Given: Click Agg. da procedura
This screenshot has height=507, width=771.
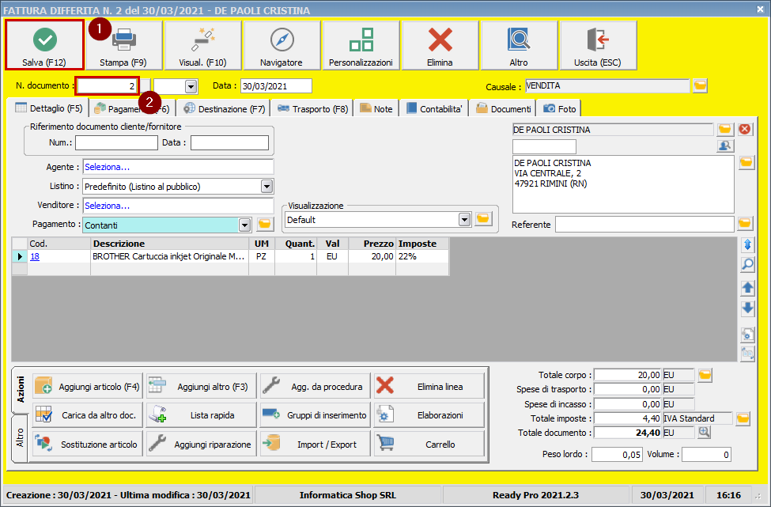Looking at the screenshot, I should 316,387.
